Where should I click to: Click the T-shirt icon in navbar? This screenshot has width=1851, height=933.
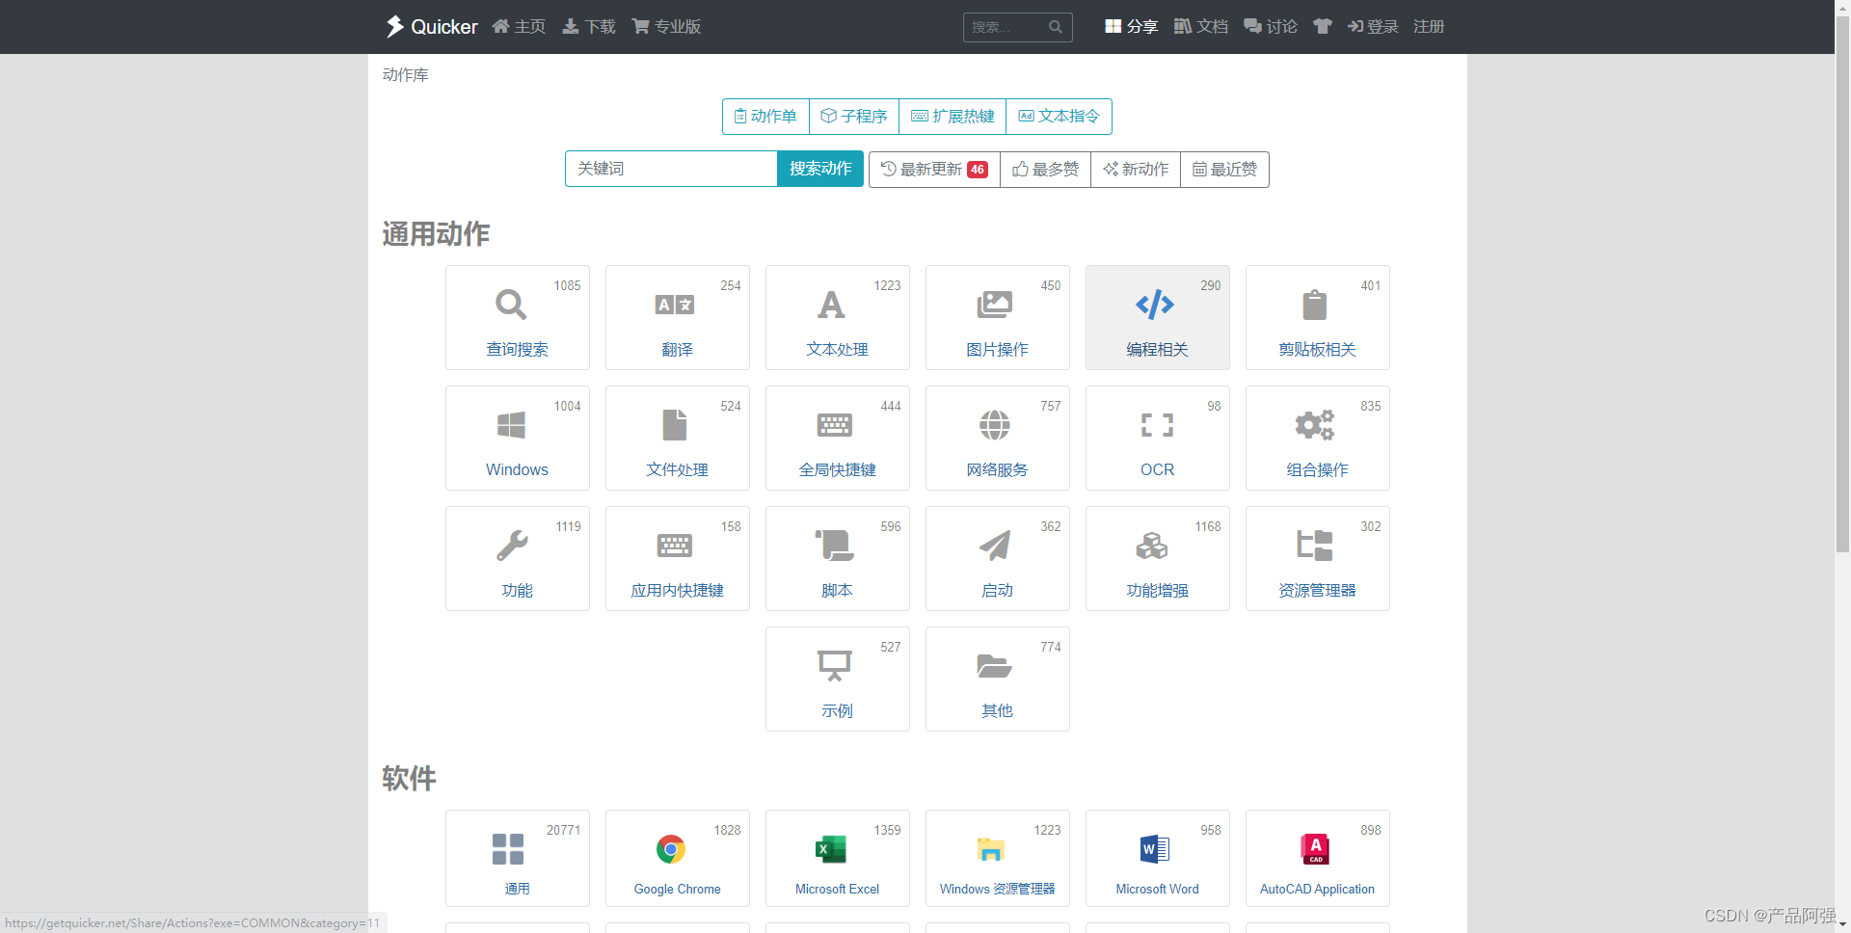pos(1323,26)
